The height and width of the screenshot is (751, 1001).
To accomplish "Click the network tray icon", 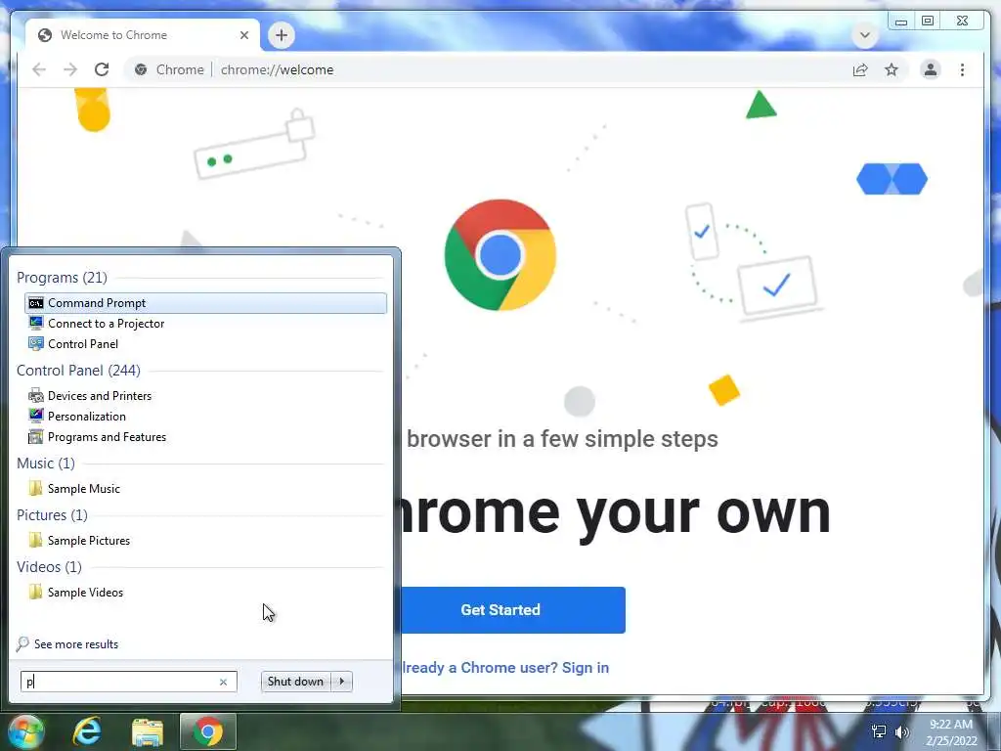I will pos(879,731).
